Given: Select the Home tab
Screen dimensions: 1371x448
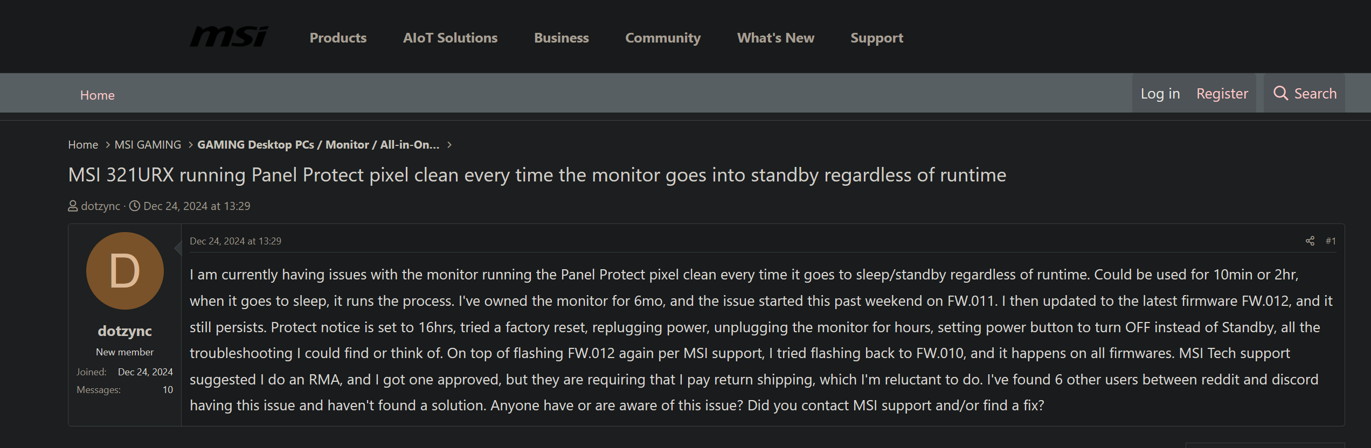Looking at the screenshot, I should click(97, 95).
